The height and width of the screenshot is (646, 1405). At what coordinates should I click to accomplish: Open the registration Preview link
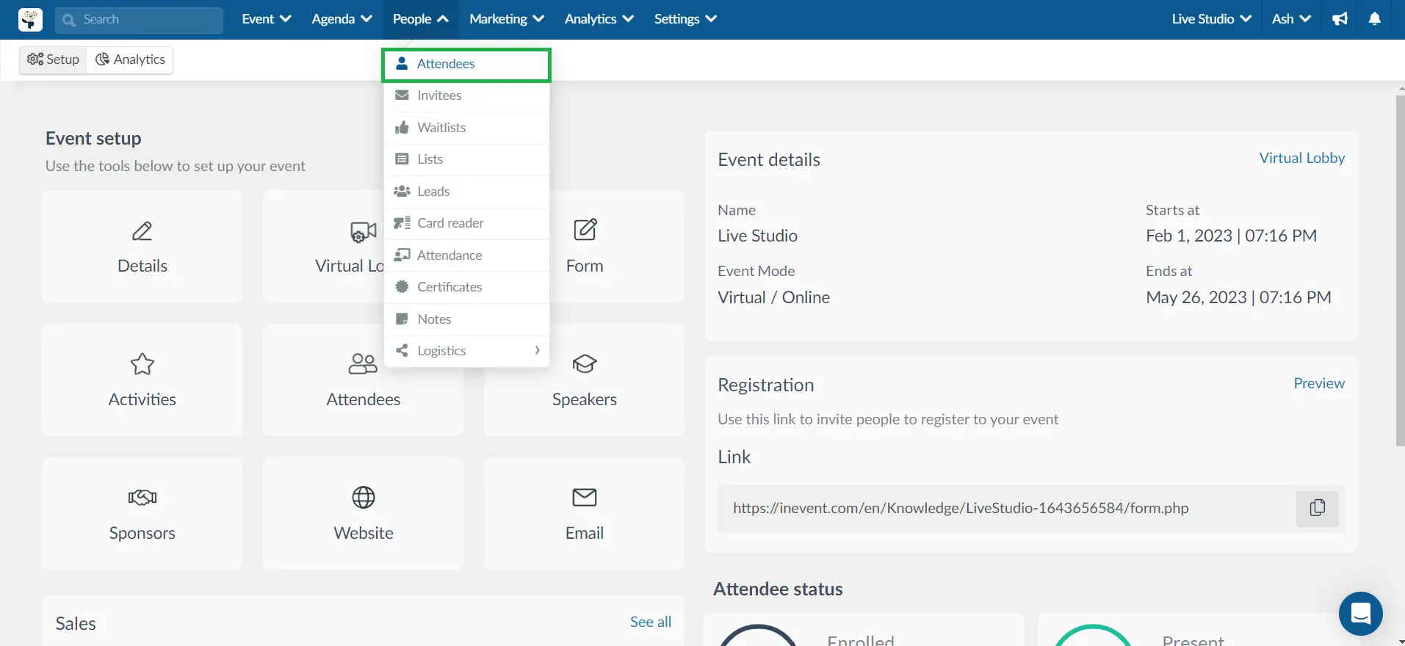[1319, 383]
